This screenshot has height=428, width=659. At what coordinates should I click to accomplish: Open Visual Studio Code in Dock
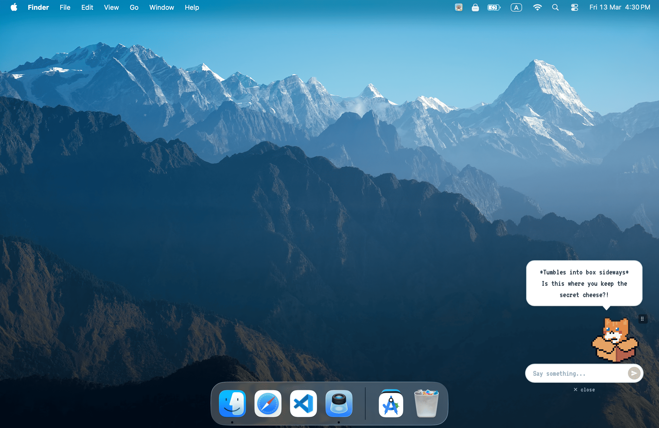[x=303, y=403]
